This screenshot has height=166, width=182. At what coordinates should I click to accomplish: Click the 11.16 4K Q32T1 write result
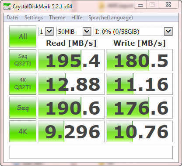point(140,84)
